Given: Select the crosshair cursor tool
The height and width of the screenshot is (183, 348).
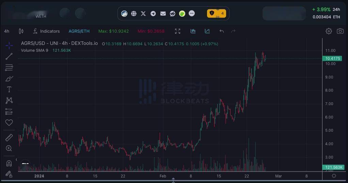Looking at the screenshot, I should 9,46.
